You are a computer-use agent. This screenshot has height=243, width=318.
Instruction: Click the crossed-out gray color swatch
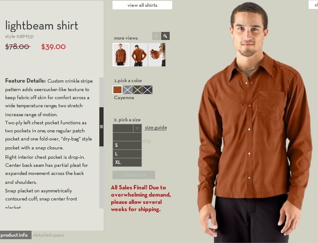[127, 90]
